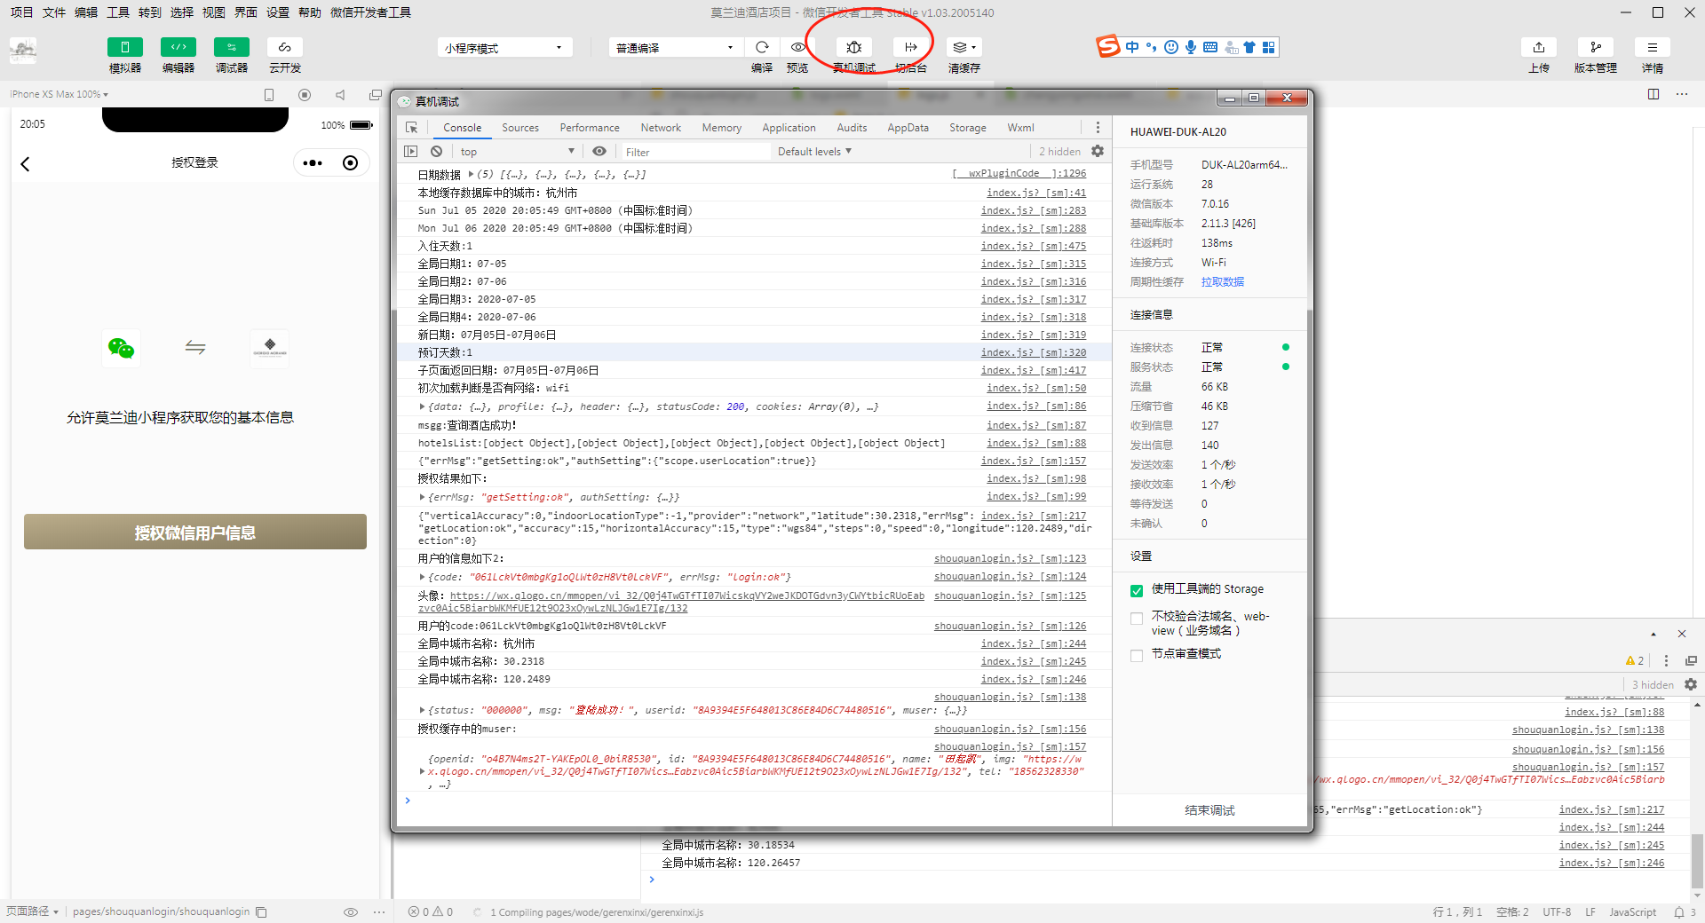Viewport: 1705px width, 923px height.
Task: Click the simulator rotate device icon
Action: (269, 95)
